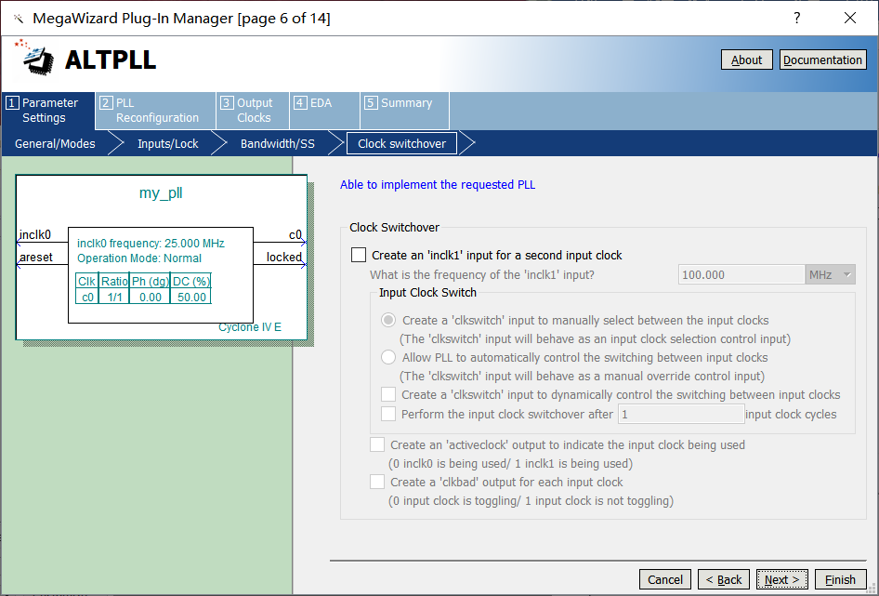Click the inclk1 frequency input field
This screenshot has width=879, height=596.
click(x=741, y=275)
